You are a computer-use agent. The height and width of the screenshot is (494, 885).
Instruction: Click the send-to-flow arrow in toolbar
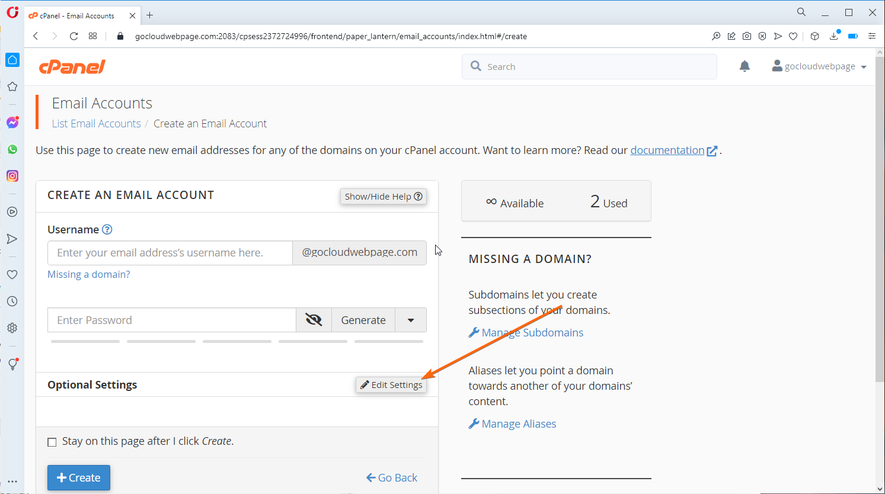[x=778, y=36]
